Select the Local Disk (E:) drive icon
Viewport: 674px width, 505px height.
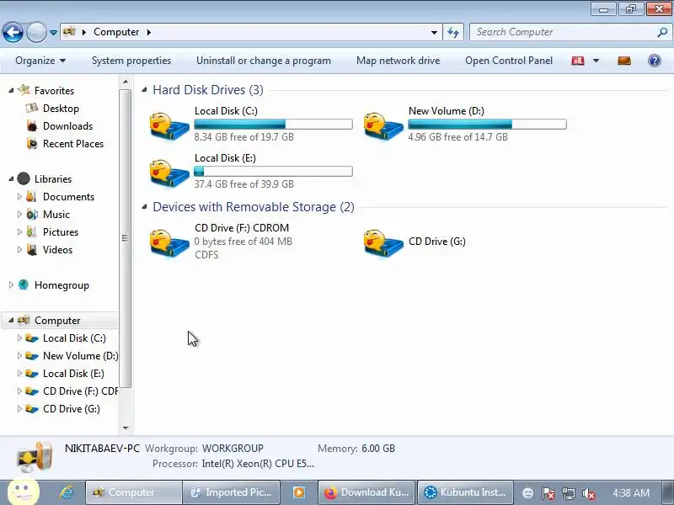point(169,173)
